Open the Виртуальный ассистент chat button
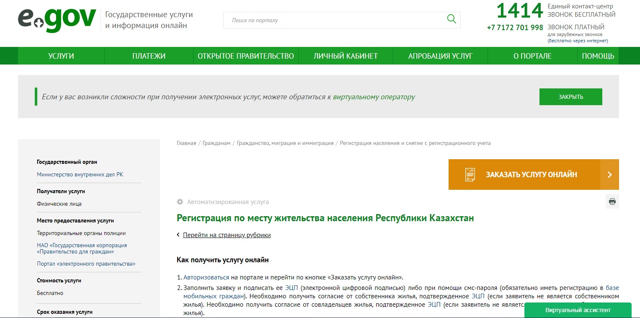This screenshot has height=318, width=640. (578, 310)
